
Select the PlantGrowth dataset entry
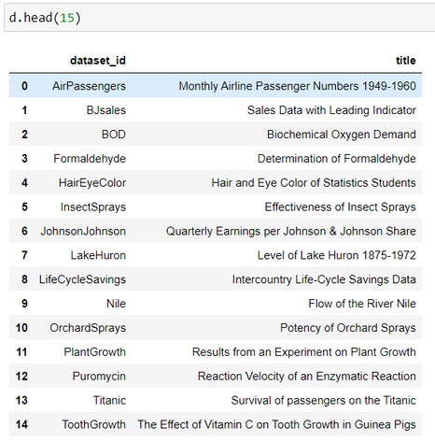coord(95,352)
